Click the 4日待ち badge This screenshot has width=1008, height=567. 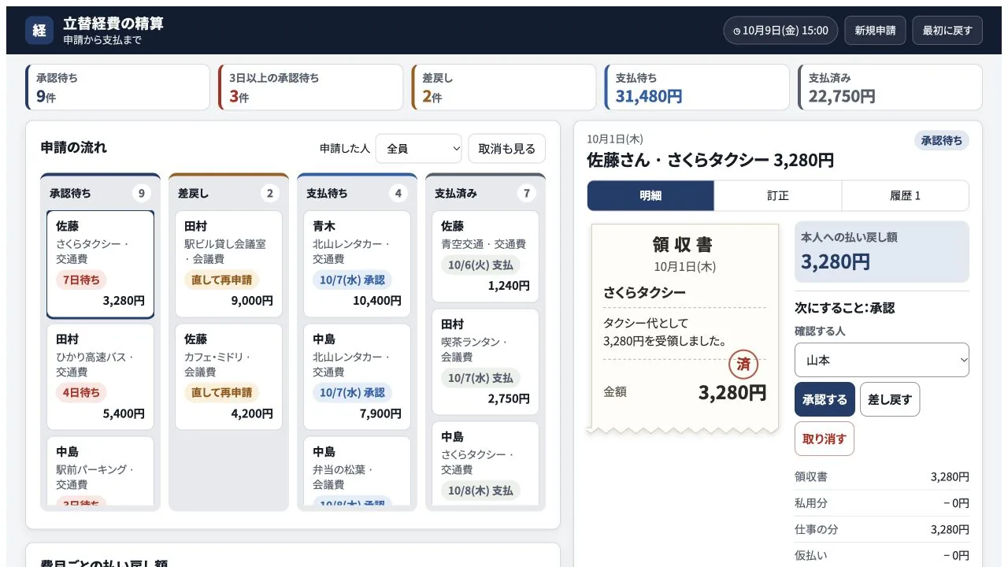coord(81,392)
